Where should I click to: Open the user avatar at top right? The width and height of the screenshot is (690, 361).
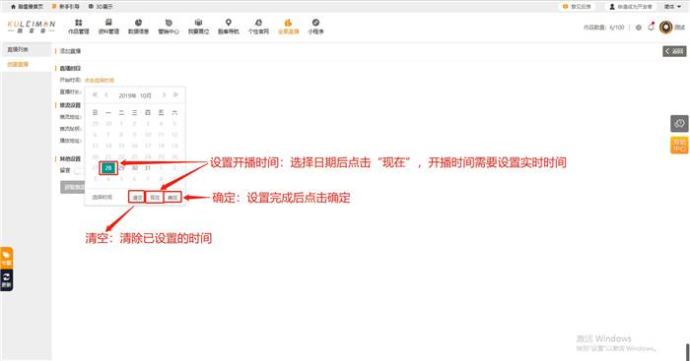665,28
